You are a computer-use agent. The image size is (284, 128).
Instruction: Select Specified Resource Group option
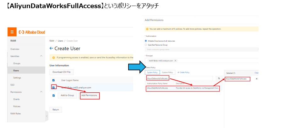[x=146, y=45]
